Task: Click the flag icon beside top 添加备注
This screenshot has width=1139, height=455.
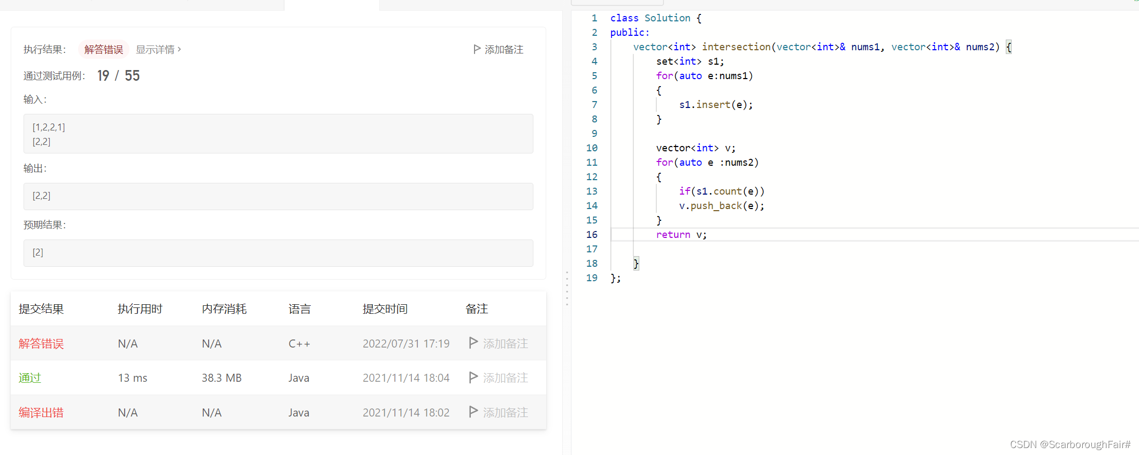Action: (477, 49)
